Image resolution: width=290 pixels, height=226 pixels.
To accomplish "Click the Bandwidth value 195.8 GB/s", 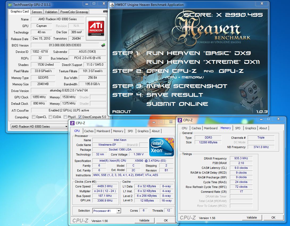I will [93, 84].
